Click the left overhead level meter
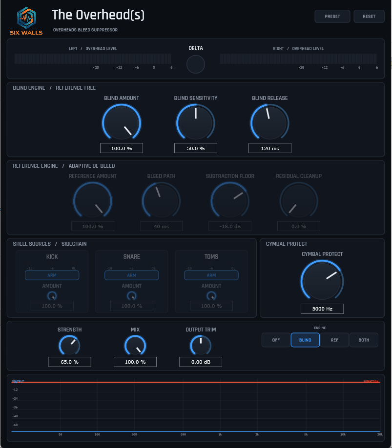The height and width of the screenshot is (448, 392). (x=93, y=59)
